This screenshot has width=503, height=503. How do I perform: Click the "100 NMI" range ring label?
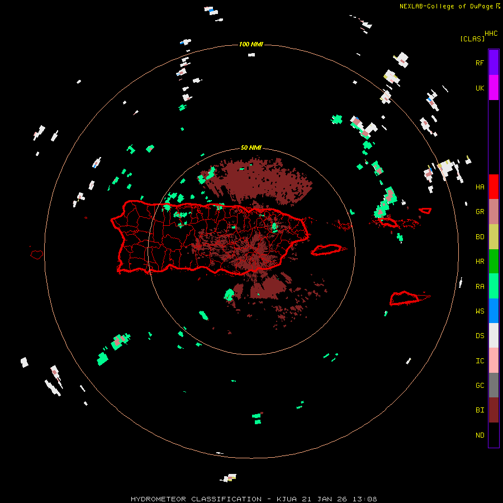(x=251, y=44)
